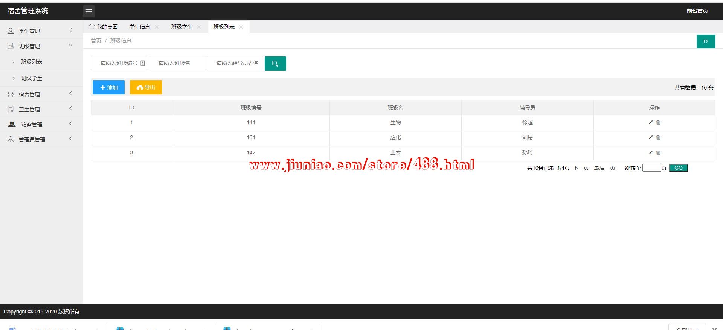Close the 班级列表 tab
The image size is (723, 330).
point(241,27)
